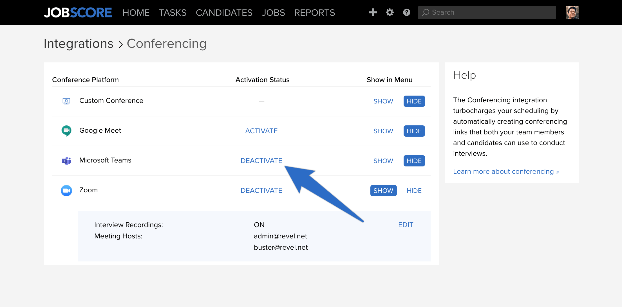Click the Microsoft Teams platform name
The image size is (622, 307).
coord(105,160)
